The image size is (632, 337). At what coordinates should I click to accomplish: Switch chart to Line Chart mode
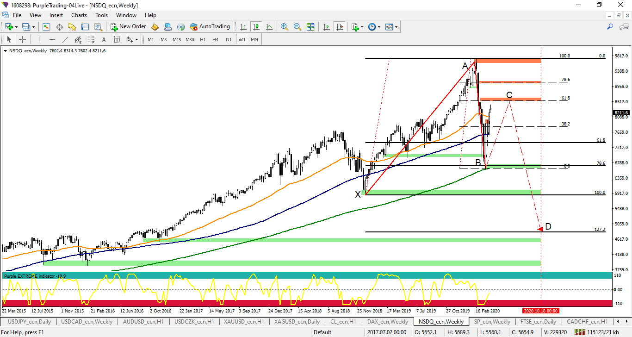point(269,27)
